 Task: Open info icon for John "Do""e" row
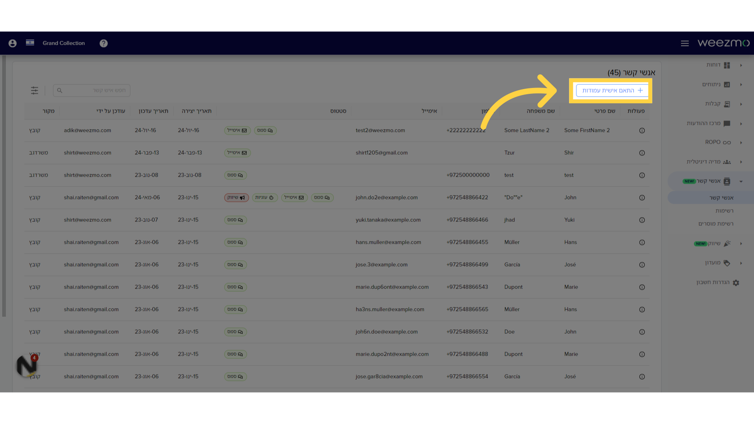click(x=642, y=197)
